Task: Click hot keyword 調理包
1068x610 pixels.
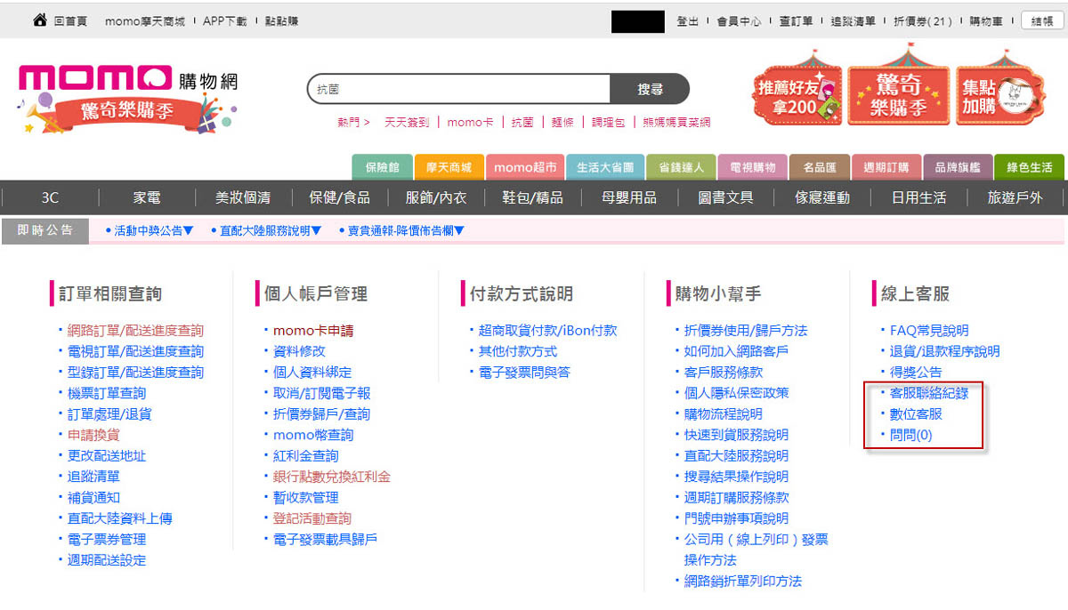Action: [609, 123]
